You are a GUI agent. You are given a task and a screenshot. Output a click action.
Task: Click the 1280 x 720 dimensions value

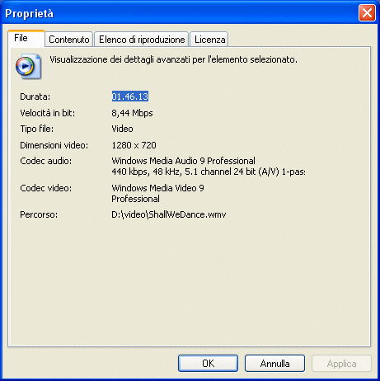[x=134, y=145]
